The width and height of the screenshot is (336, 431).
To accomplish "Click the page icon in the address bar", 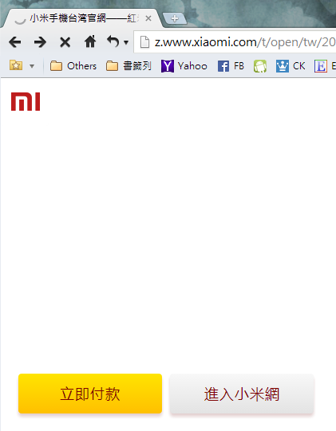I will [x=144, y=42].
